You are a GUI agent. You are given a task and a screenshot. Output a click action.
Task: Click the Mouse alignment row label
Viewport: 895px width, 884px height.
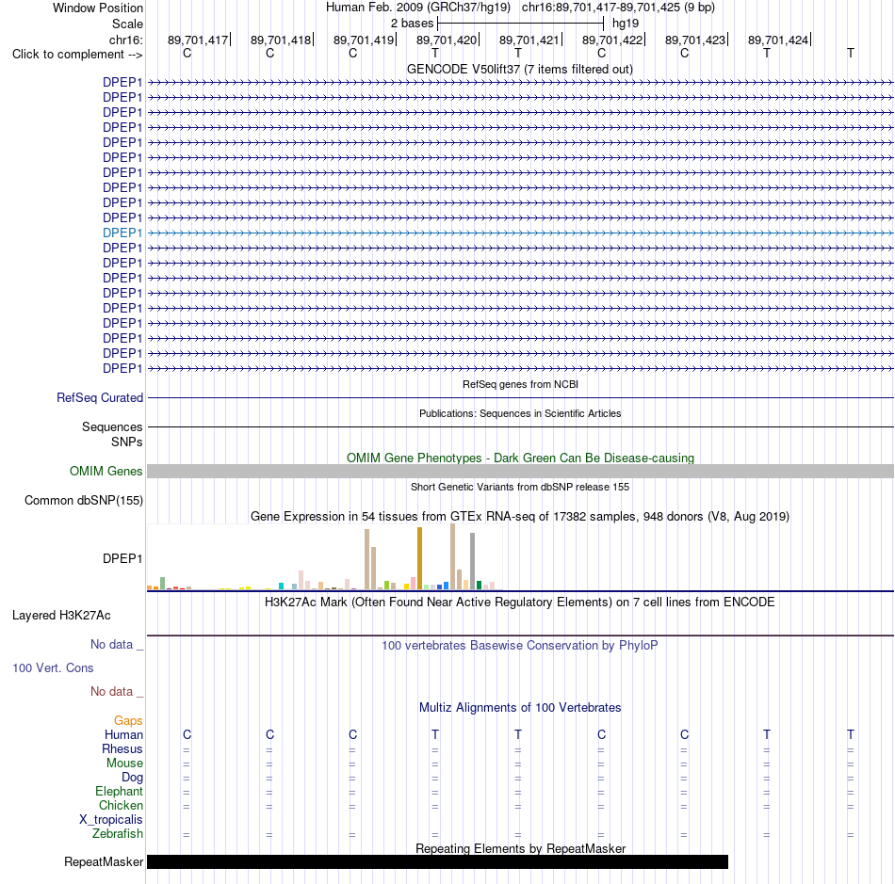click(124, 763)
